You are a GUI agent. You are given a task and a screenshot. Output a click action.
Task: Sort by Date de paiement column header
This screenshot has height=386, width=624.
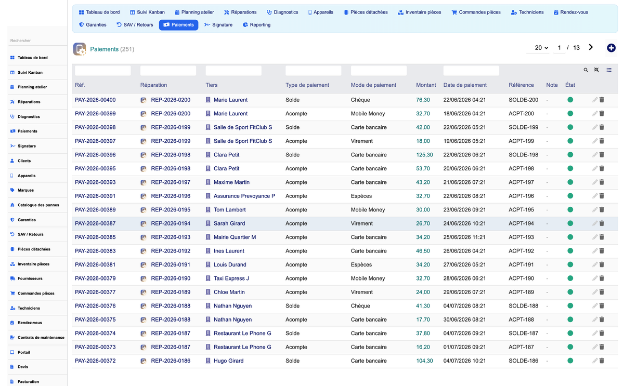465,85
